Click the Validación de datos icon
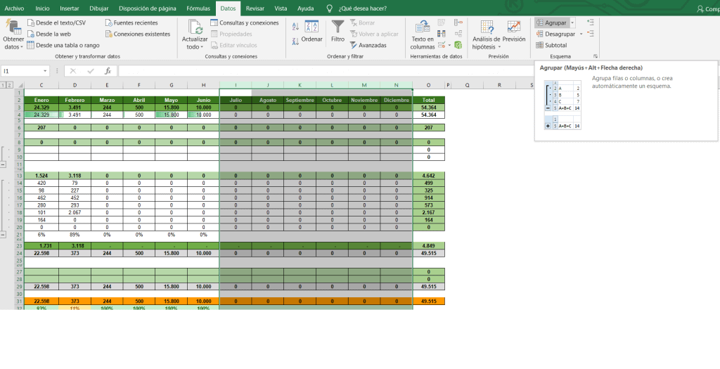 pos(442,45)
